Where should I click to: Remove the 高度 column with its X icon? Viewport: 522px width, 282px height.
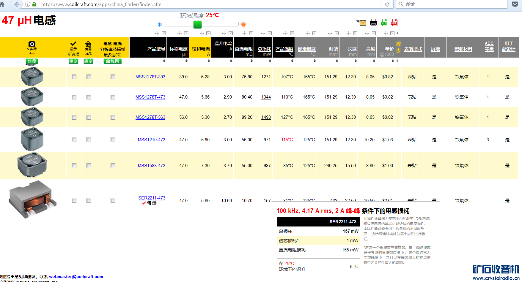pos(374,33)
